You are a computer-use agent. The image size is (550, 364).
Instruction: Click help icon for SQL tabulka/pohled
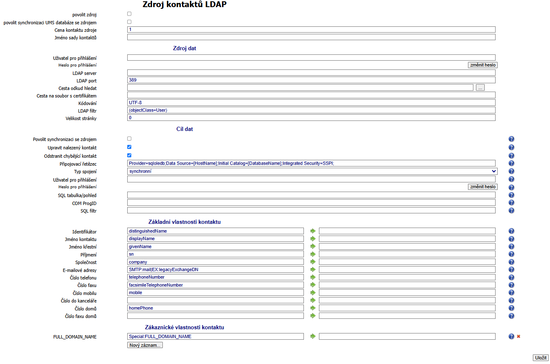coord(511,195)
